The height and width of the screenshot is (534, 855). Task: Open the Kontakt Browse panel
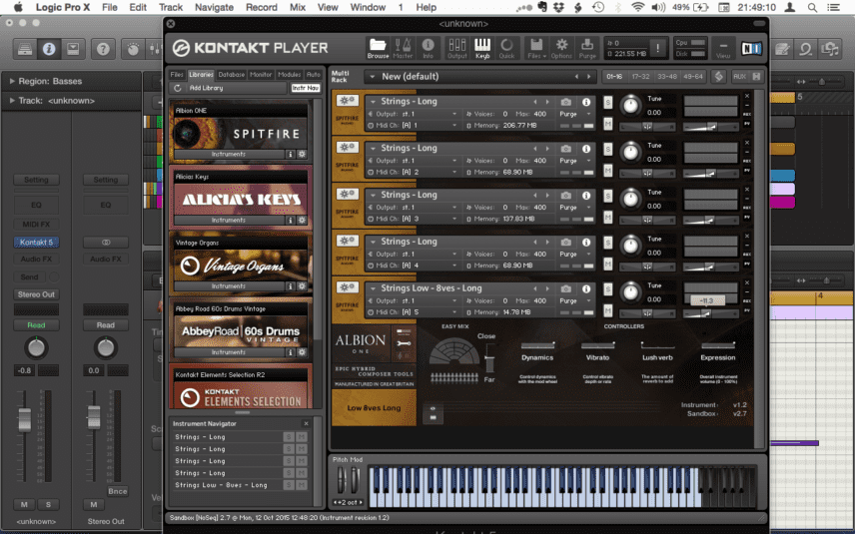[378, 48]
